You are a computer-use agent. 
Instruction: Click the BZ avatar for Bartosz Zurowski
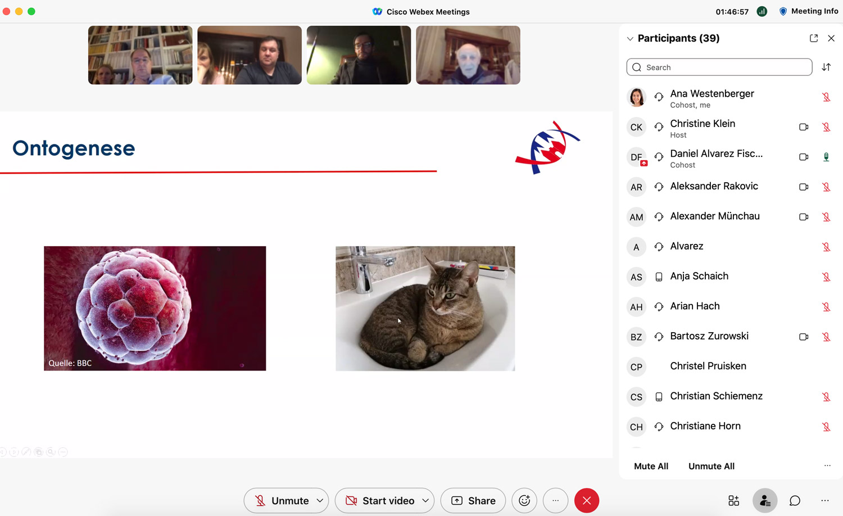(x=636, y=337)
